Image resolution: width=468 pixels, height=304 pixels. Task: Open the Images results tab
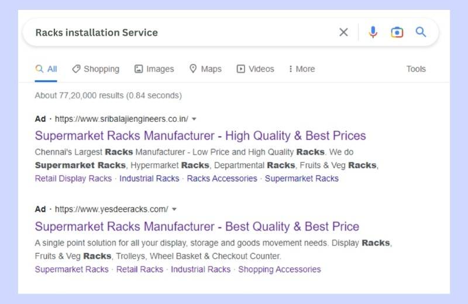click(154, 69)
